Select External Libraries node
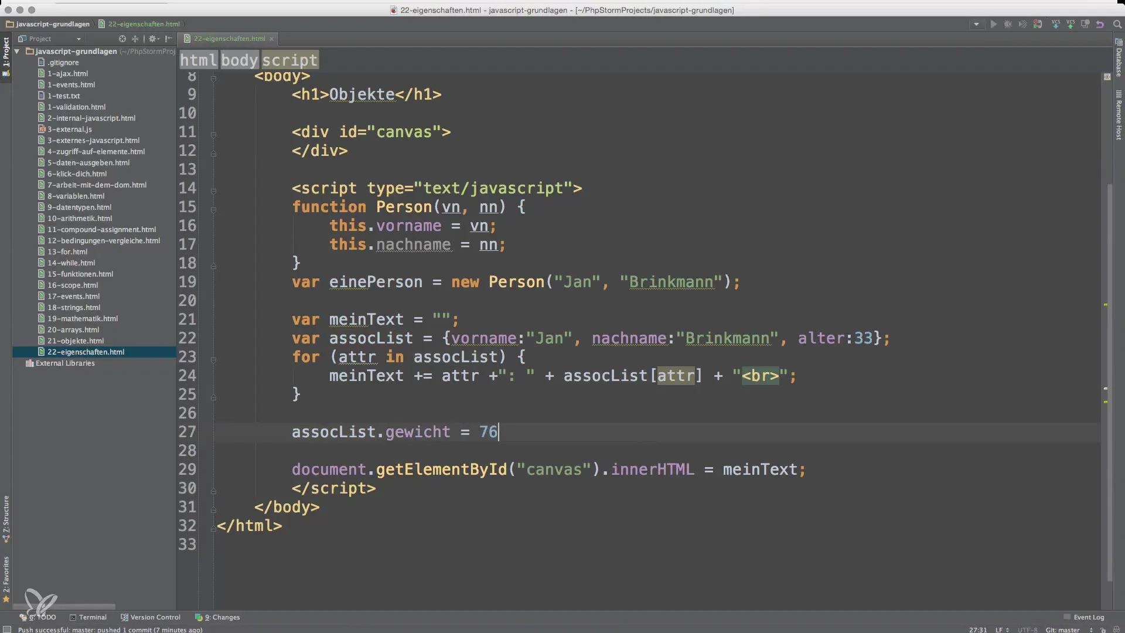 [x=60, y=363]
